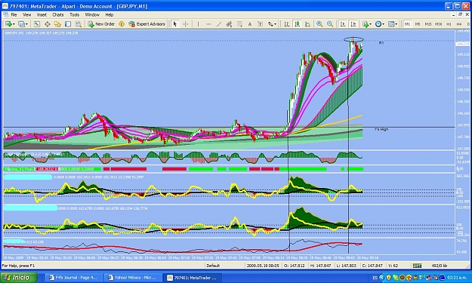The width and height of the screenshot is (472, 283).
Task: Switch to line chart display
Action: click(307, 24)
